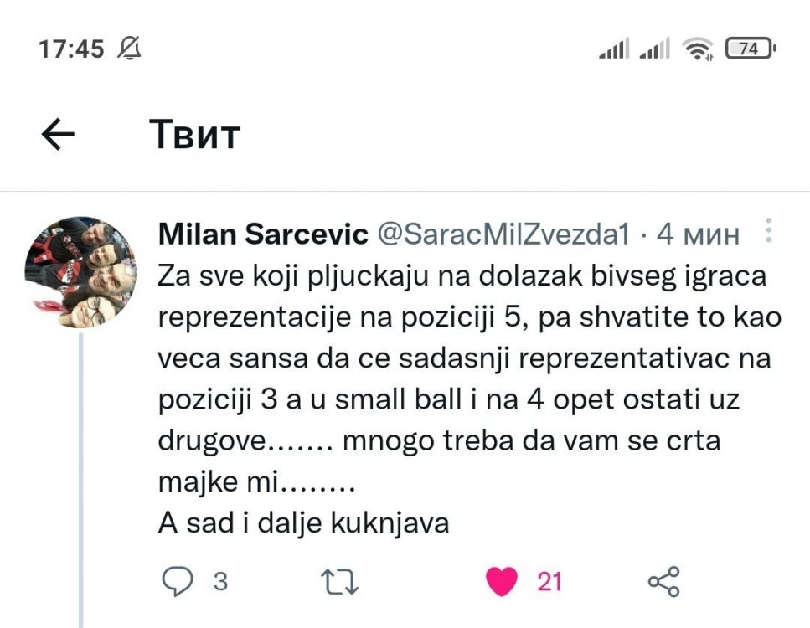Tap the Wi-Fi status icon
The width and height of the screenshot is (810, 628).
[698, 49]
